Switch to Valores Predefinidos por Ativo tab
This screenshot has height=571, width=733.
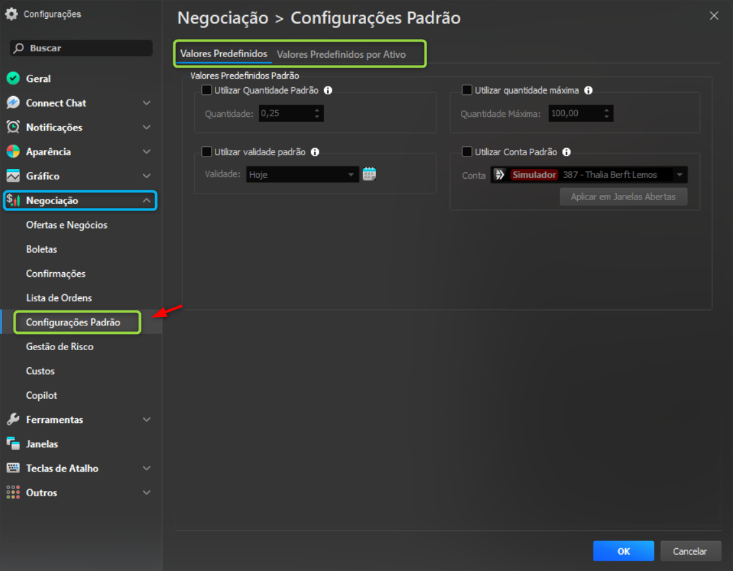pos(342,55)
